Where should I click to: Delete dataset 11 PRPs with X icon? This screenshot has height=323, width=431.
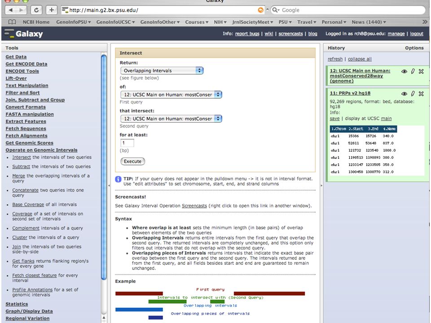421,94
